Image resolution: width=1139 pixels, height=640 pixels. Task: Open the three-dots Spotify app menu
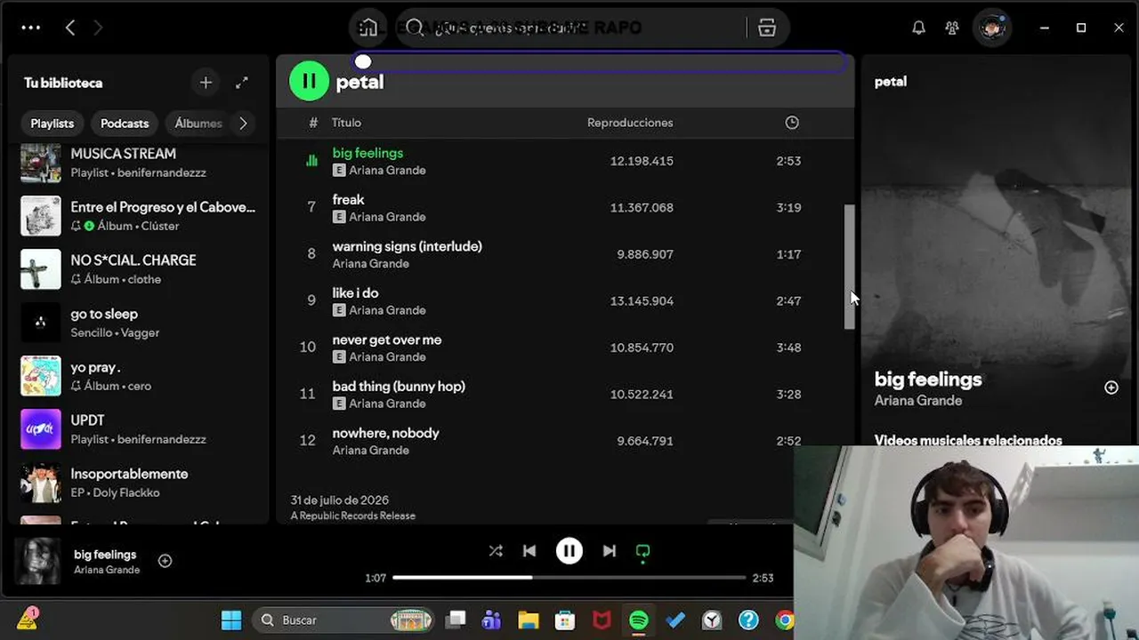[x=31, y=28]
